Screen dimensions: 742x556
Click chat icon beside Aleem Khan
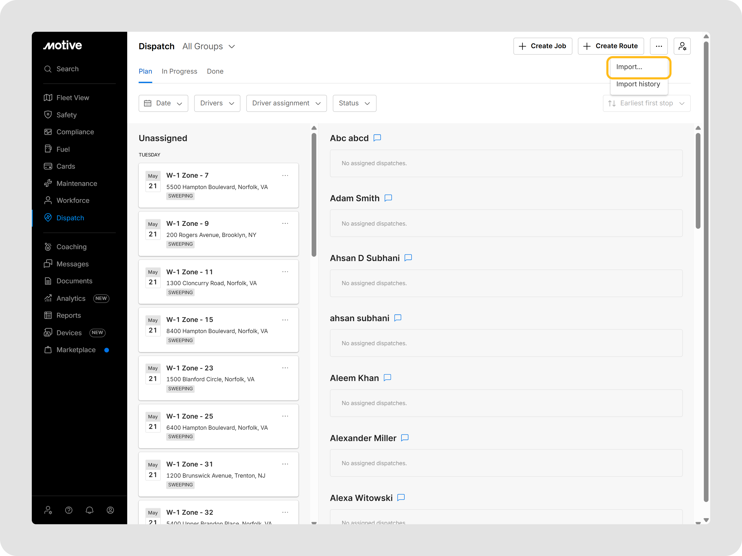[x=387, y=378]
